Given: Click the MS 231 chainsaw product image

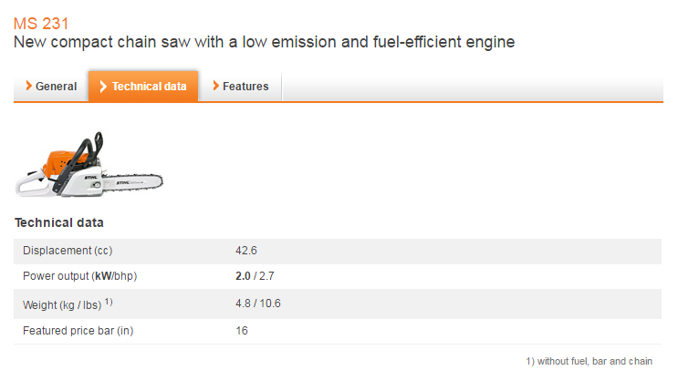Looking at the screenshot, I should [89, 165].
